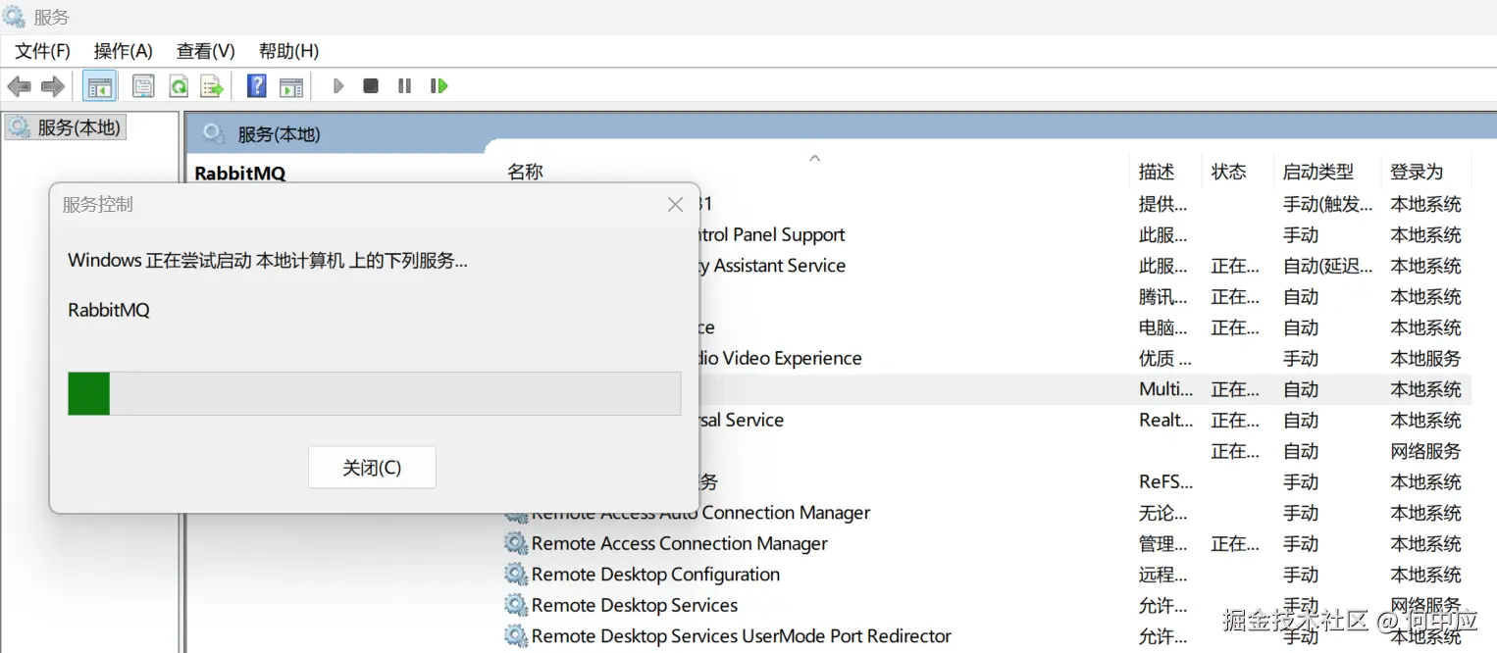Click the Forward arrow toolbar icon

(x=53, y=86)
